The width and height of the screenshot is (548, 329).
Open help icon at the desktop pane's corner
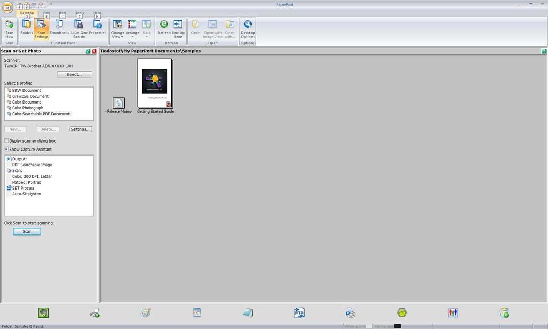click(x=544, y=51)
